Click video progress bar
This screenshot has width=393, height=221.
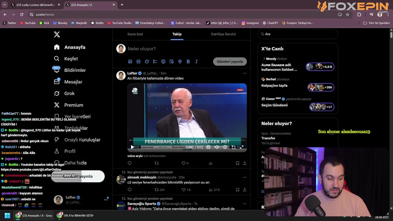pyautogui.click(x=187, y=140)
